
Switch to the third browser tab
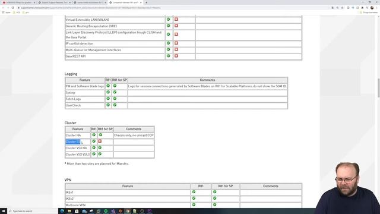(90, 2)
